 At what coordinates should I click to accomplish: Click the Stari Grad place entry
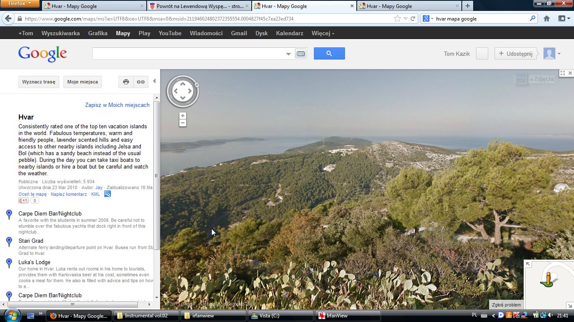[31, 241]
